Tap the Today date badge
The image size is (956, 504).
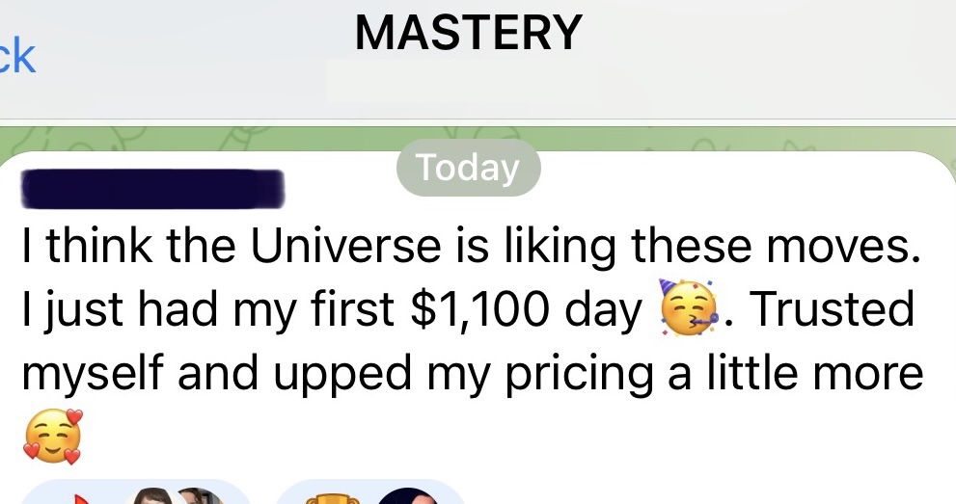468,168
